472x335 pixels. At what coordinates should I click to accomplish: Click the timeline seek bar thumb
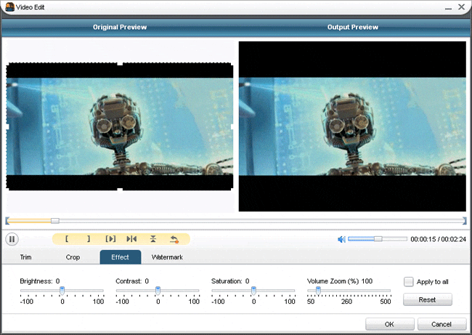55,221
